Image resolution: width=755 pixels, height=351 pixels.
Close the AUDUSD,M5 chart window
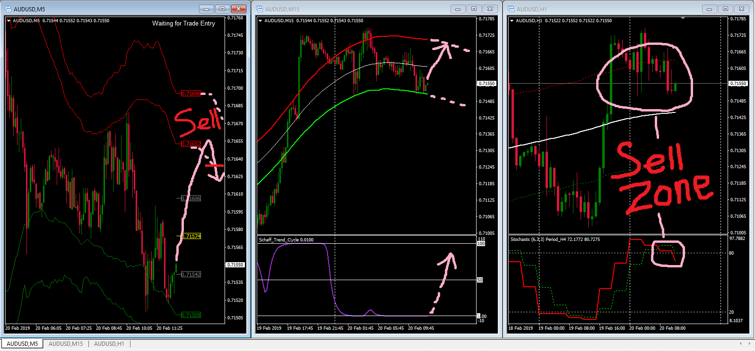(x=239, y=9)
